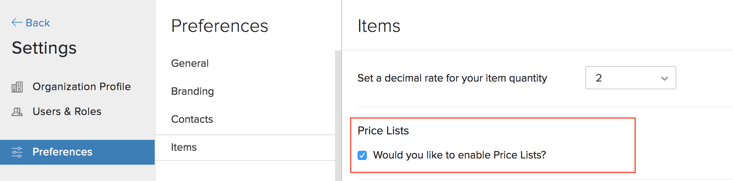The height and width of the screenshot is (181, 733).
Task: Select the Items preferences entry
Action: point(184,147)
